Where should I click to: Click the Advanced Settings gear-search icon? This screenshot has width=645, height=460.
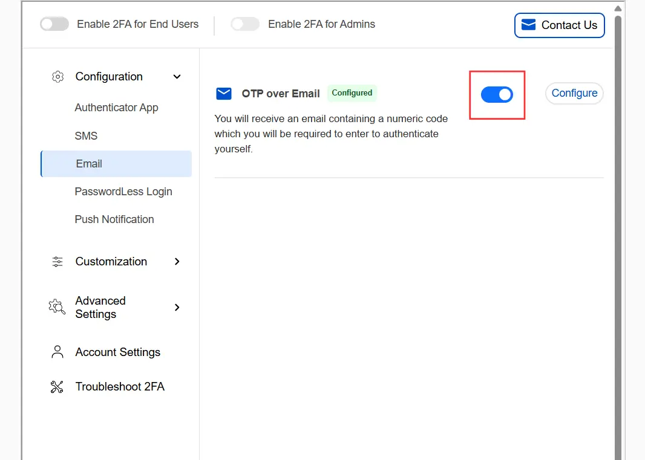click(x=57, y=307)
